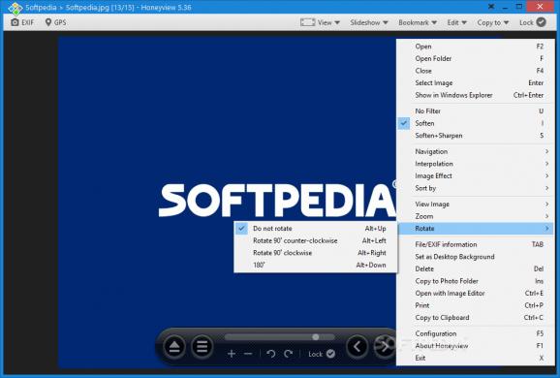
Task: Expand the Navigation submenu
Action: pos(476,151)
